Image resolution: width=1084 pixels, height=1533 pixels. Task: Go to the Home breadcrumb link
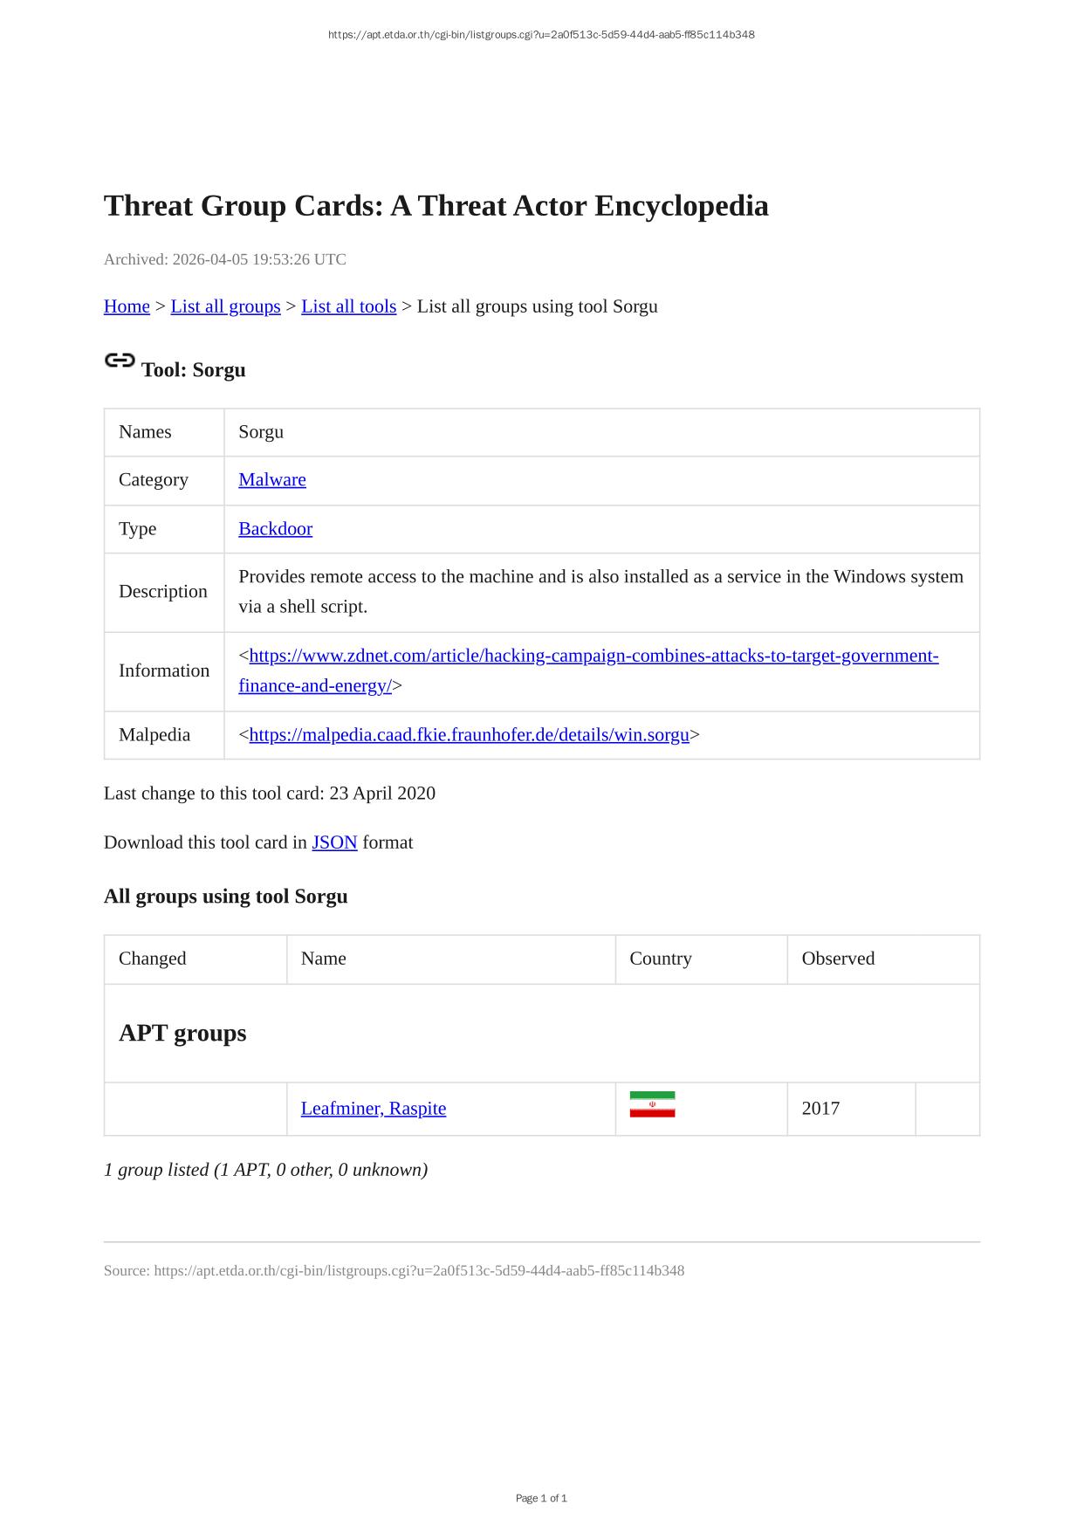127,306
